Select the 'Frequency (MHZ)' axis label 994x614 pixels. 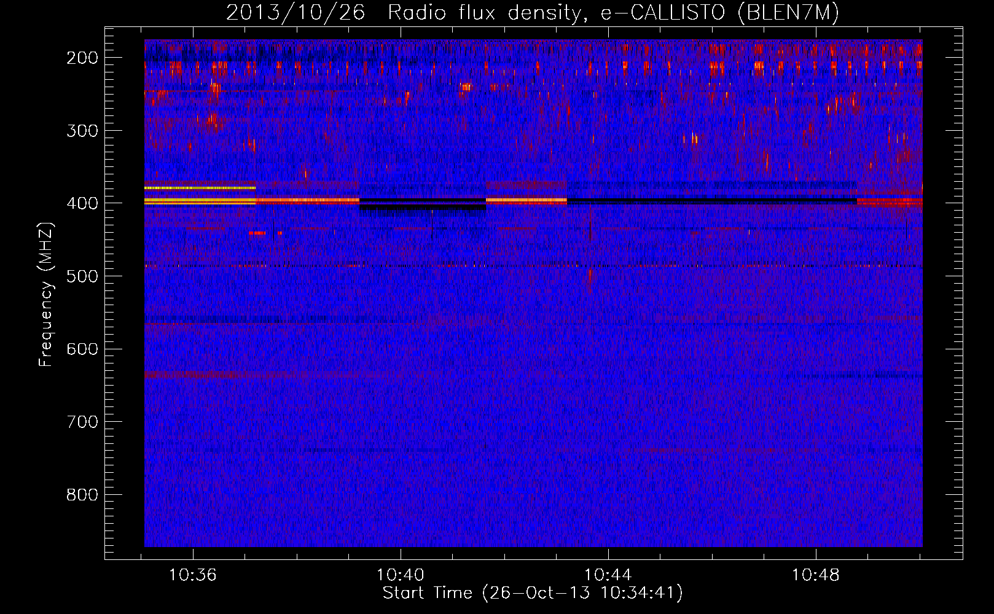[46, 294]
